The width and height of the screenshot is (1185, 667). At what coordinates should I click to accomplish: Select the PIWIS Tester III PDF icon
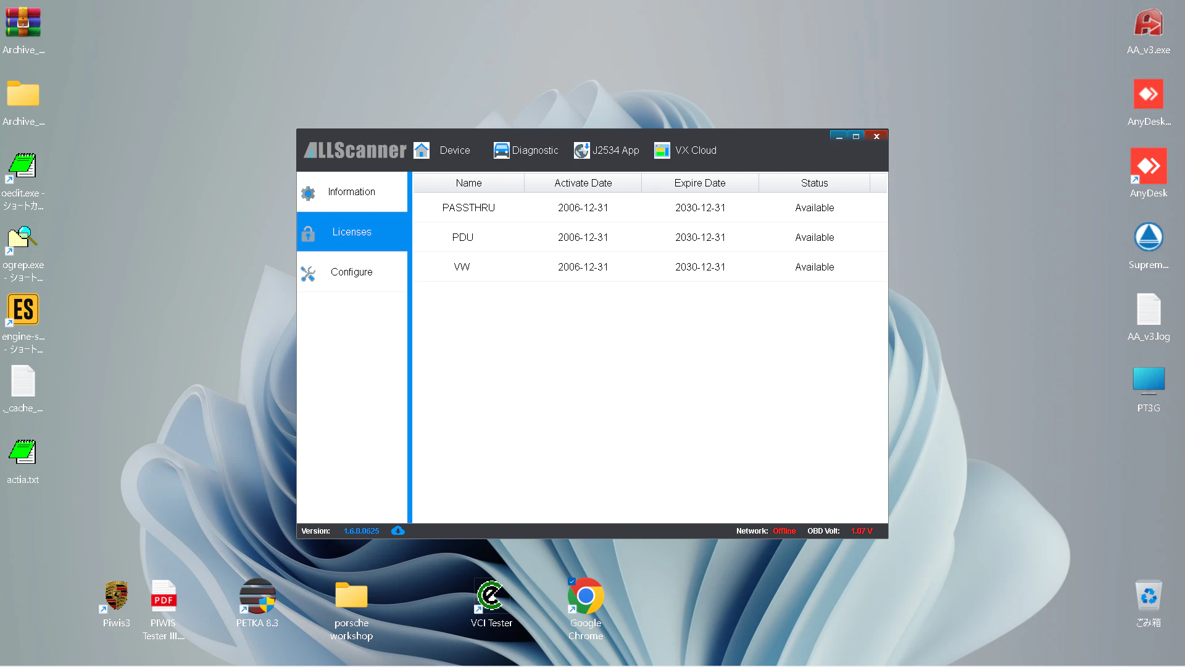point(164,595)
